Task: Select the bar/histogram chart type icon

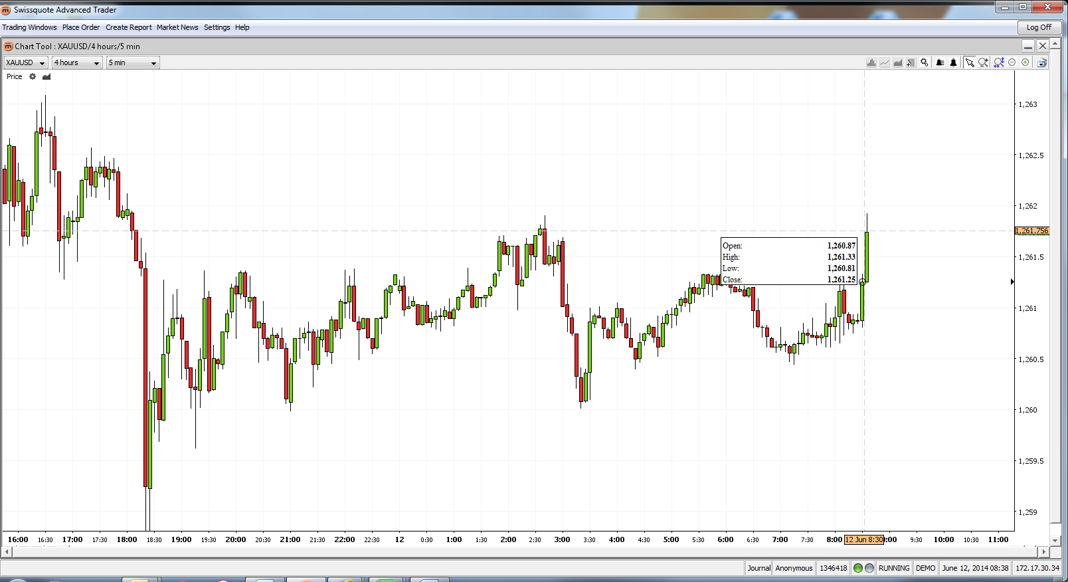Action: pyautogui.click(x=871, y=62)
